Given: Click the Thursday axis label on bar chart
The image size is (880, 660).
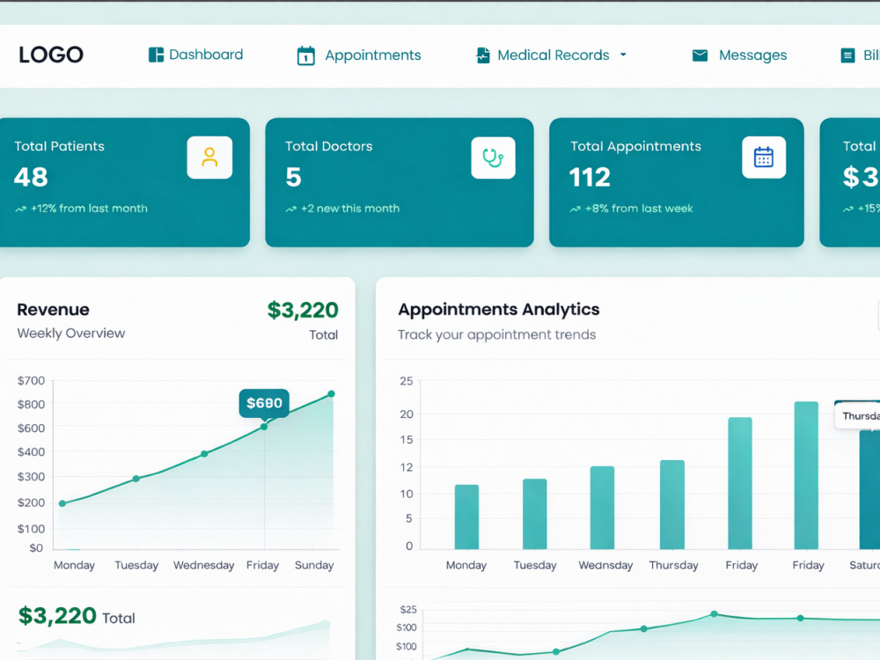Looking at the screenshot, I should [x=673, y=565].
